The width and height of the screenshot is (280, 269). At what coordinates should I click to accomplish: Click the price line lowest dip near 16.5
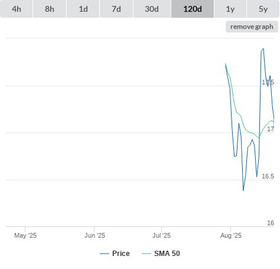point(243,190)
